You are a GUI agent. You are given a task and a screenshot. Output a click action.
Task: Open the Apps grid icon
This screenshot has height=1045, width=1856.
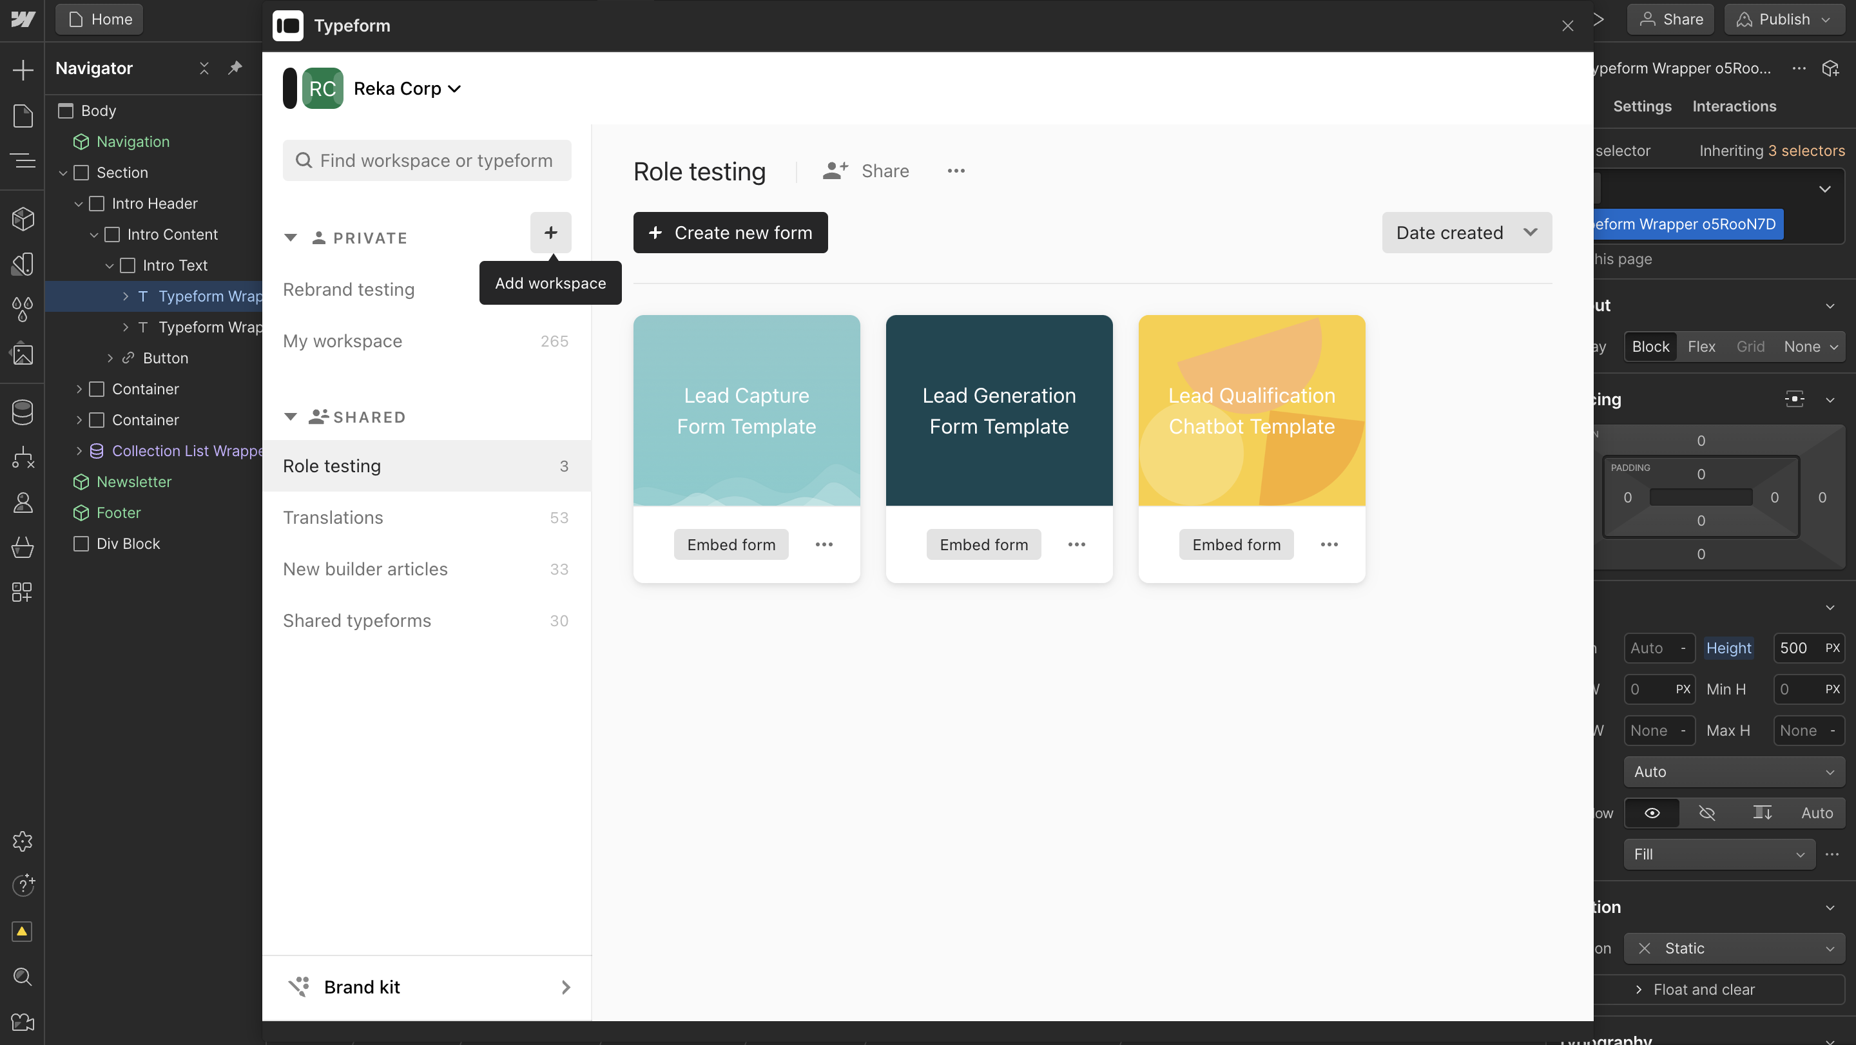pos(23,592)
